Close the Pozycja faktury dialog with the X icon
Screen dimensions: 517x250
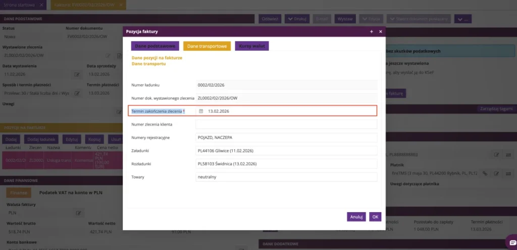click(381, 32)
